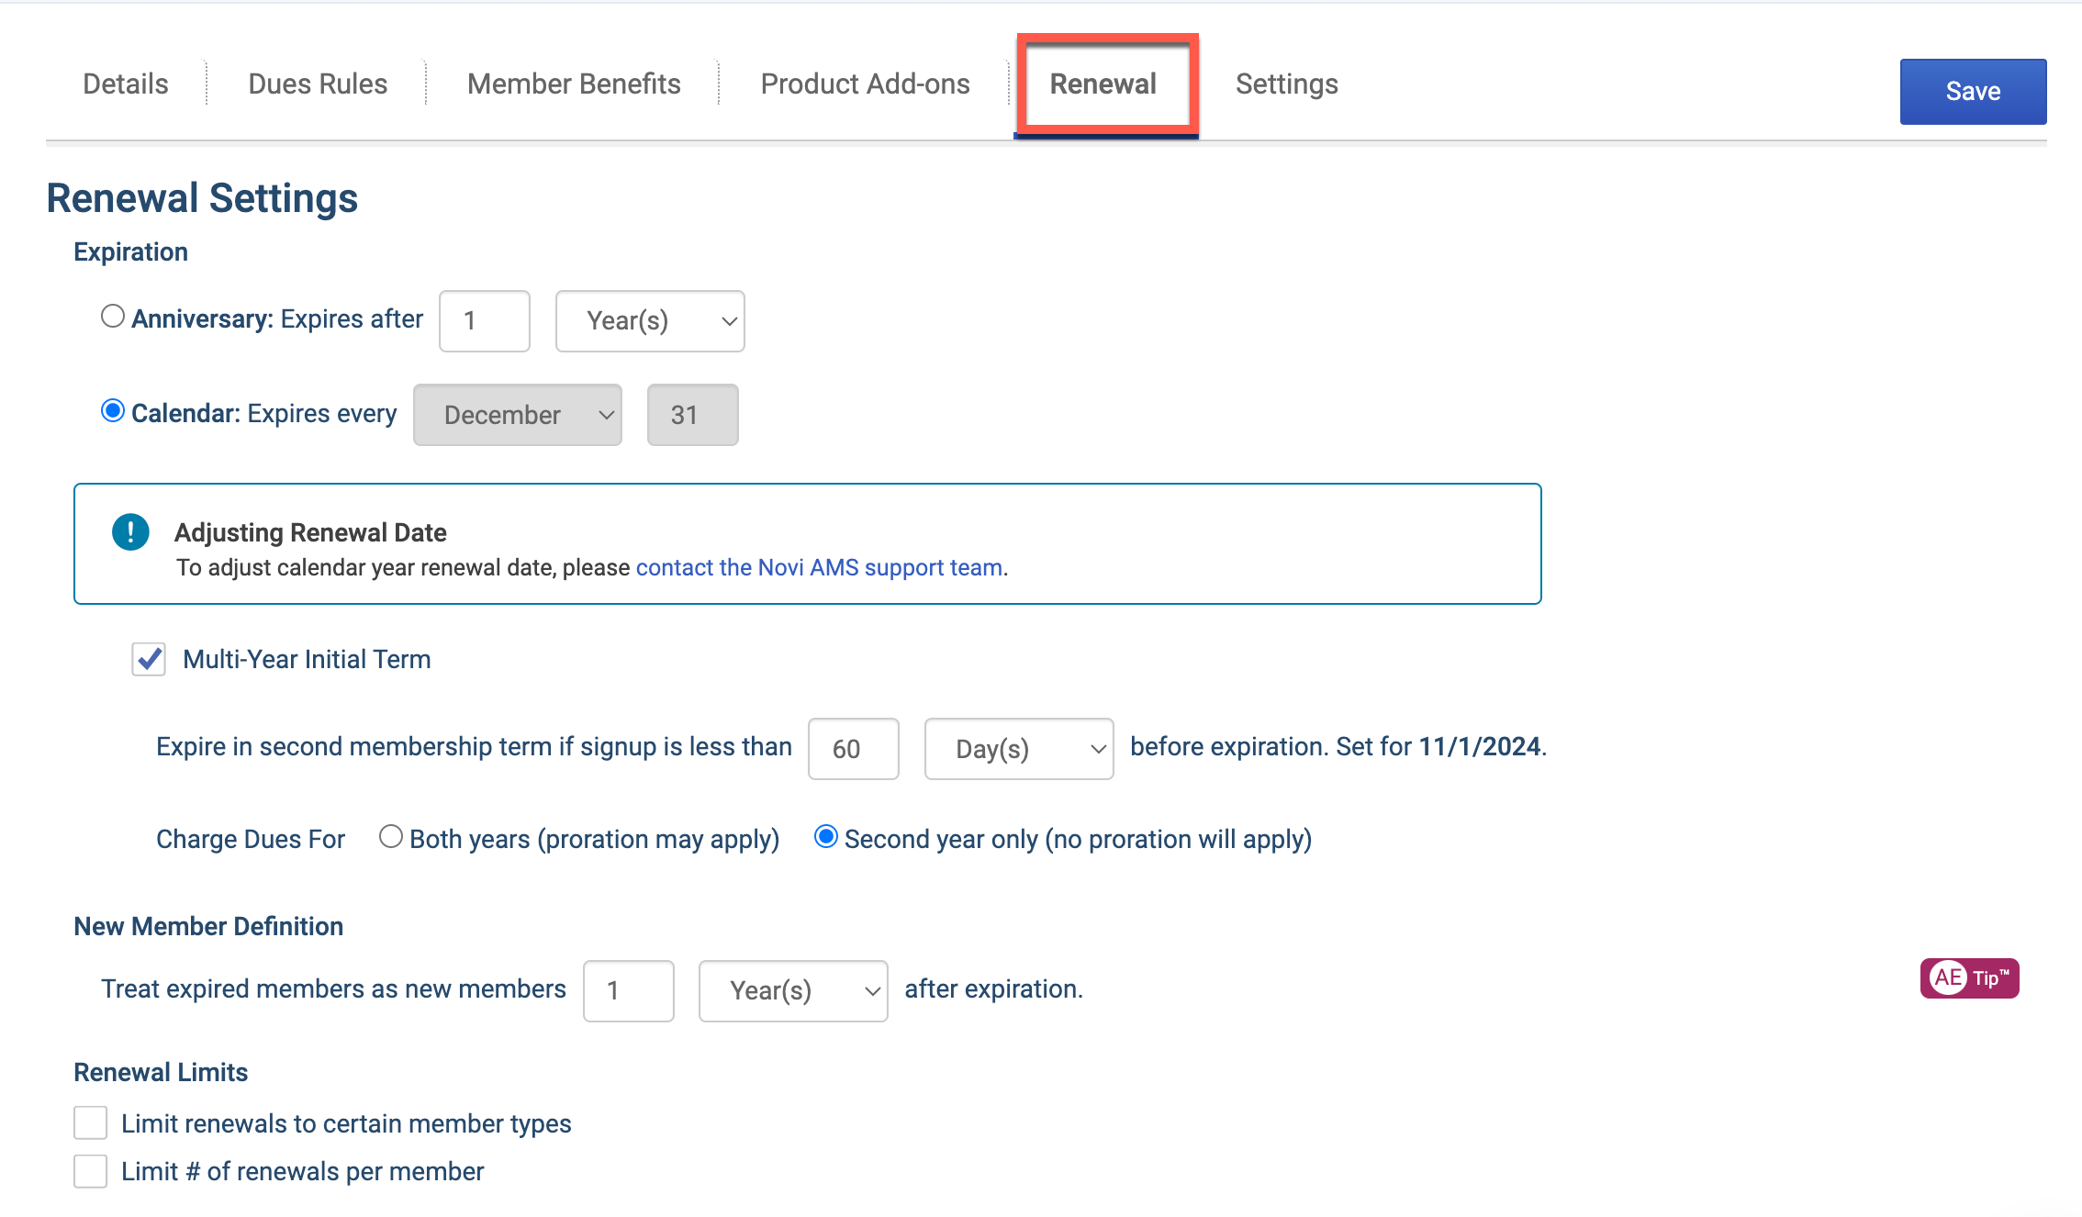Select the Anniversary expiration radio button

(112, 317)
